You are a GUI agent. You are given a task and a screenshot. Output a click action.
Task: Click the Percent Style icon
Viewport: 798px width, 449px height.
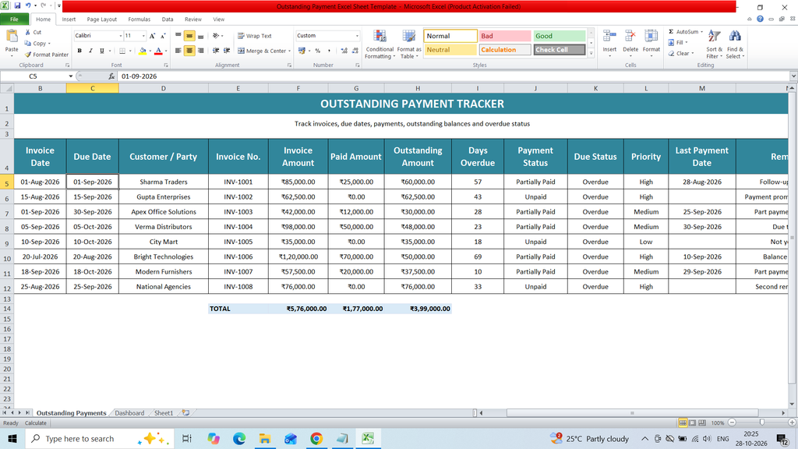point(318,51)
